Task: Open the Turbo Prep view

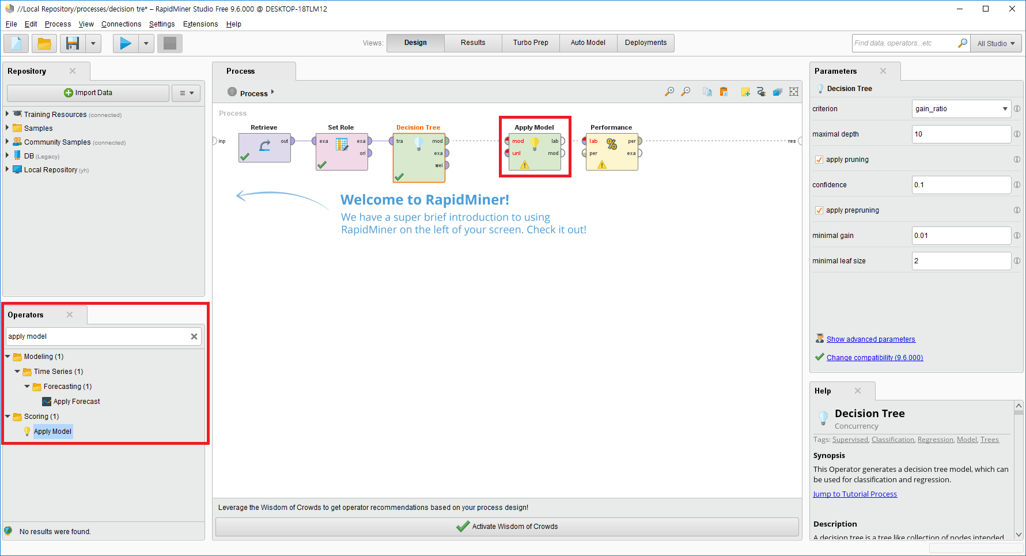Action: coord(531,43)
